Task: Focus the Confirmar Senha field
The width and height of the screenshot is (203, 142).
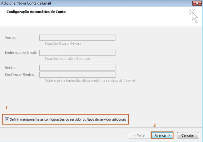Action: tap(77, 75)
